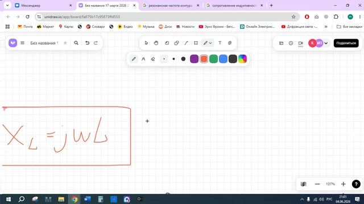The height and width of the screenshot is (204, 364).
Task: Open a new browser tab
Action: click(x=271, y=5)
